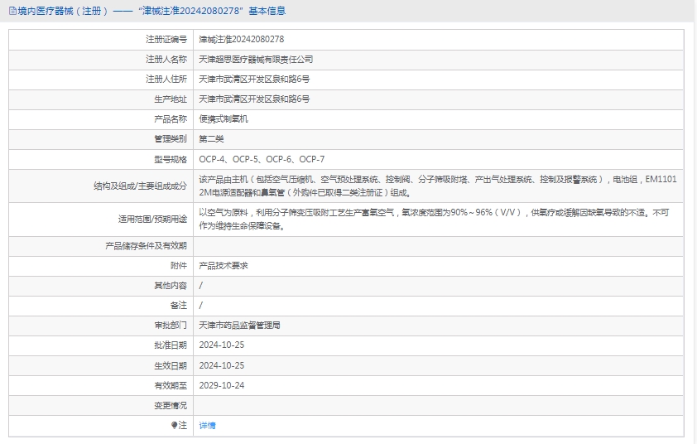
Task: Click the 有效期至 date 2029-10-24
Action: click(222, 385)
